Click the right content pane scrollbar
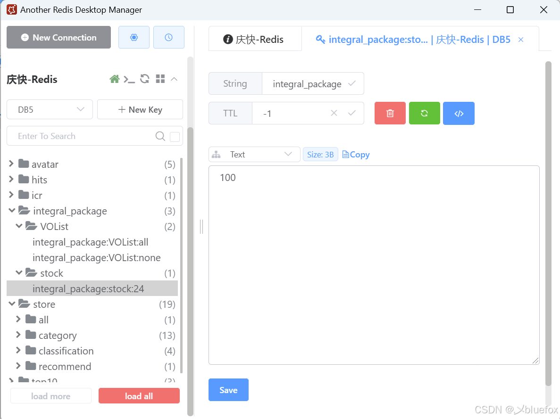The width and height of the screenshot is (560, 419). click(548, 223)
